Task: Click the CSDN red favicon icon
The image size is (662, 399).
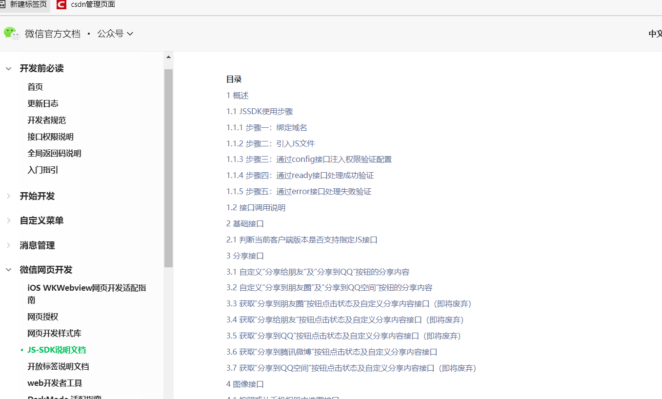Action: [x=61, y=5]
